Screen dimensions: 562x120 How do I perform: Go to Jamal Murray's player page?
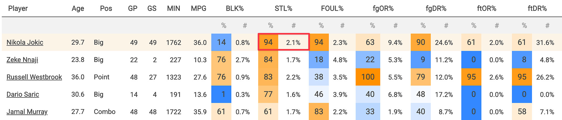(27, 112)
